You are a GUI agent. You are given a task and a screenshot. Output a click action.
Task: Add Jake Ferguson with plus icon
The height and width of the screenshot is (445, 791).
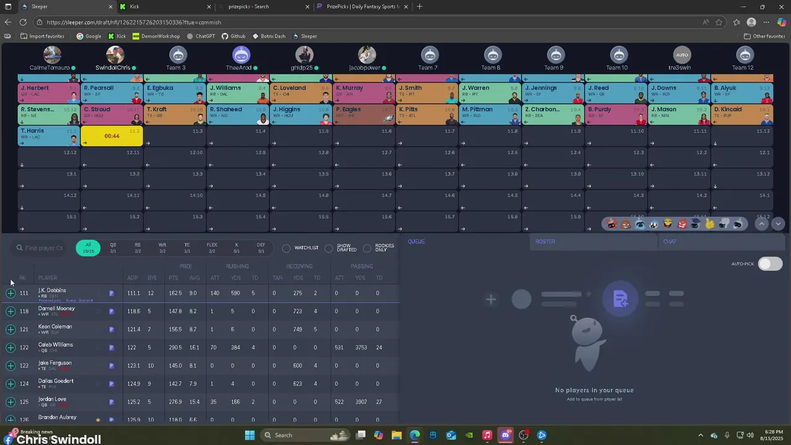[11, 366]
